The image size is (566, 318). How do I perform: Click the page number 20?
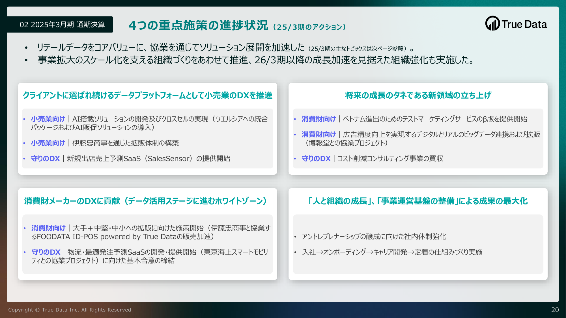click(555, 310)
